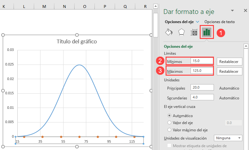
Task: Select the Título del gráfico chart title
Action: click(77, 41)
